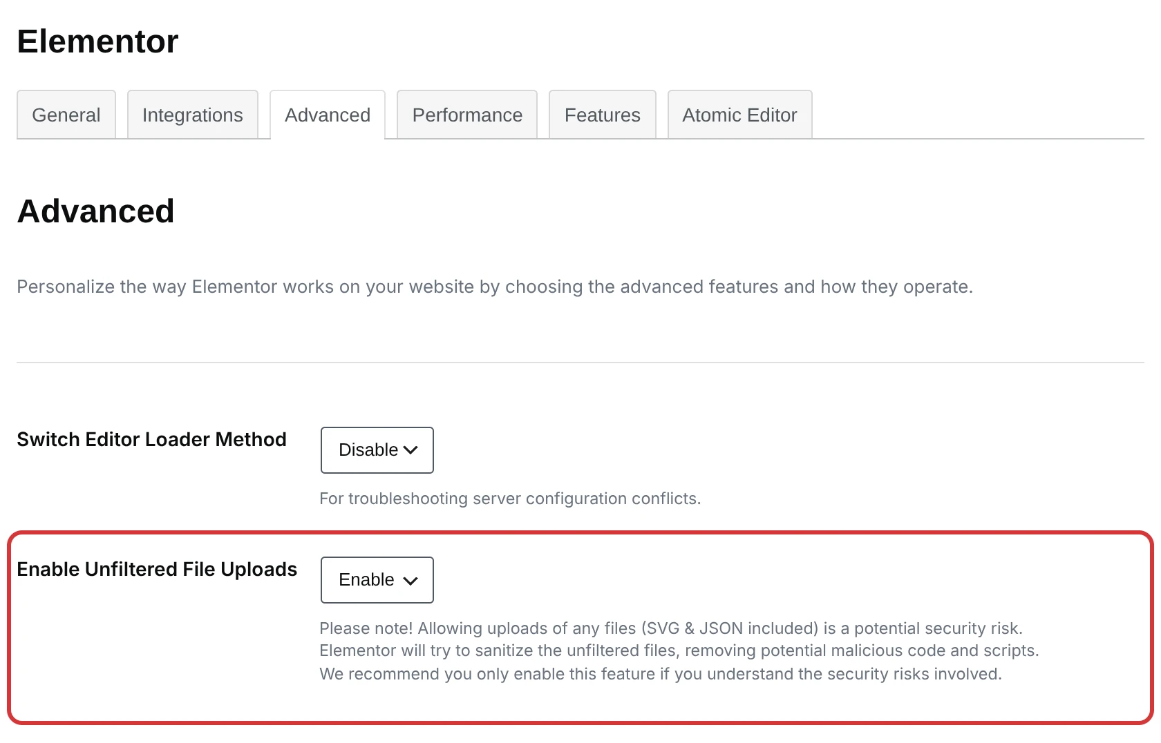Switch to the Atomic Editor tab

pyautogui.click(x=739, y=115)
